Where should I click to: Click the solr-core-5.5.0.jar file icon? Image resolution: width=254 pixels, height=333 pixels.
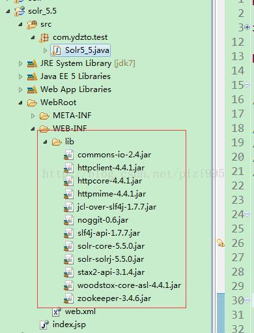coord(68,246)
